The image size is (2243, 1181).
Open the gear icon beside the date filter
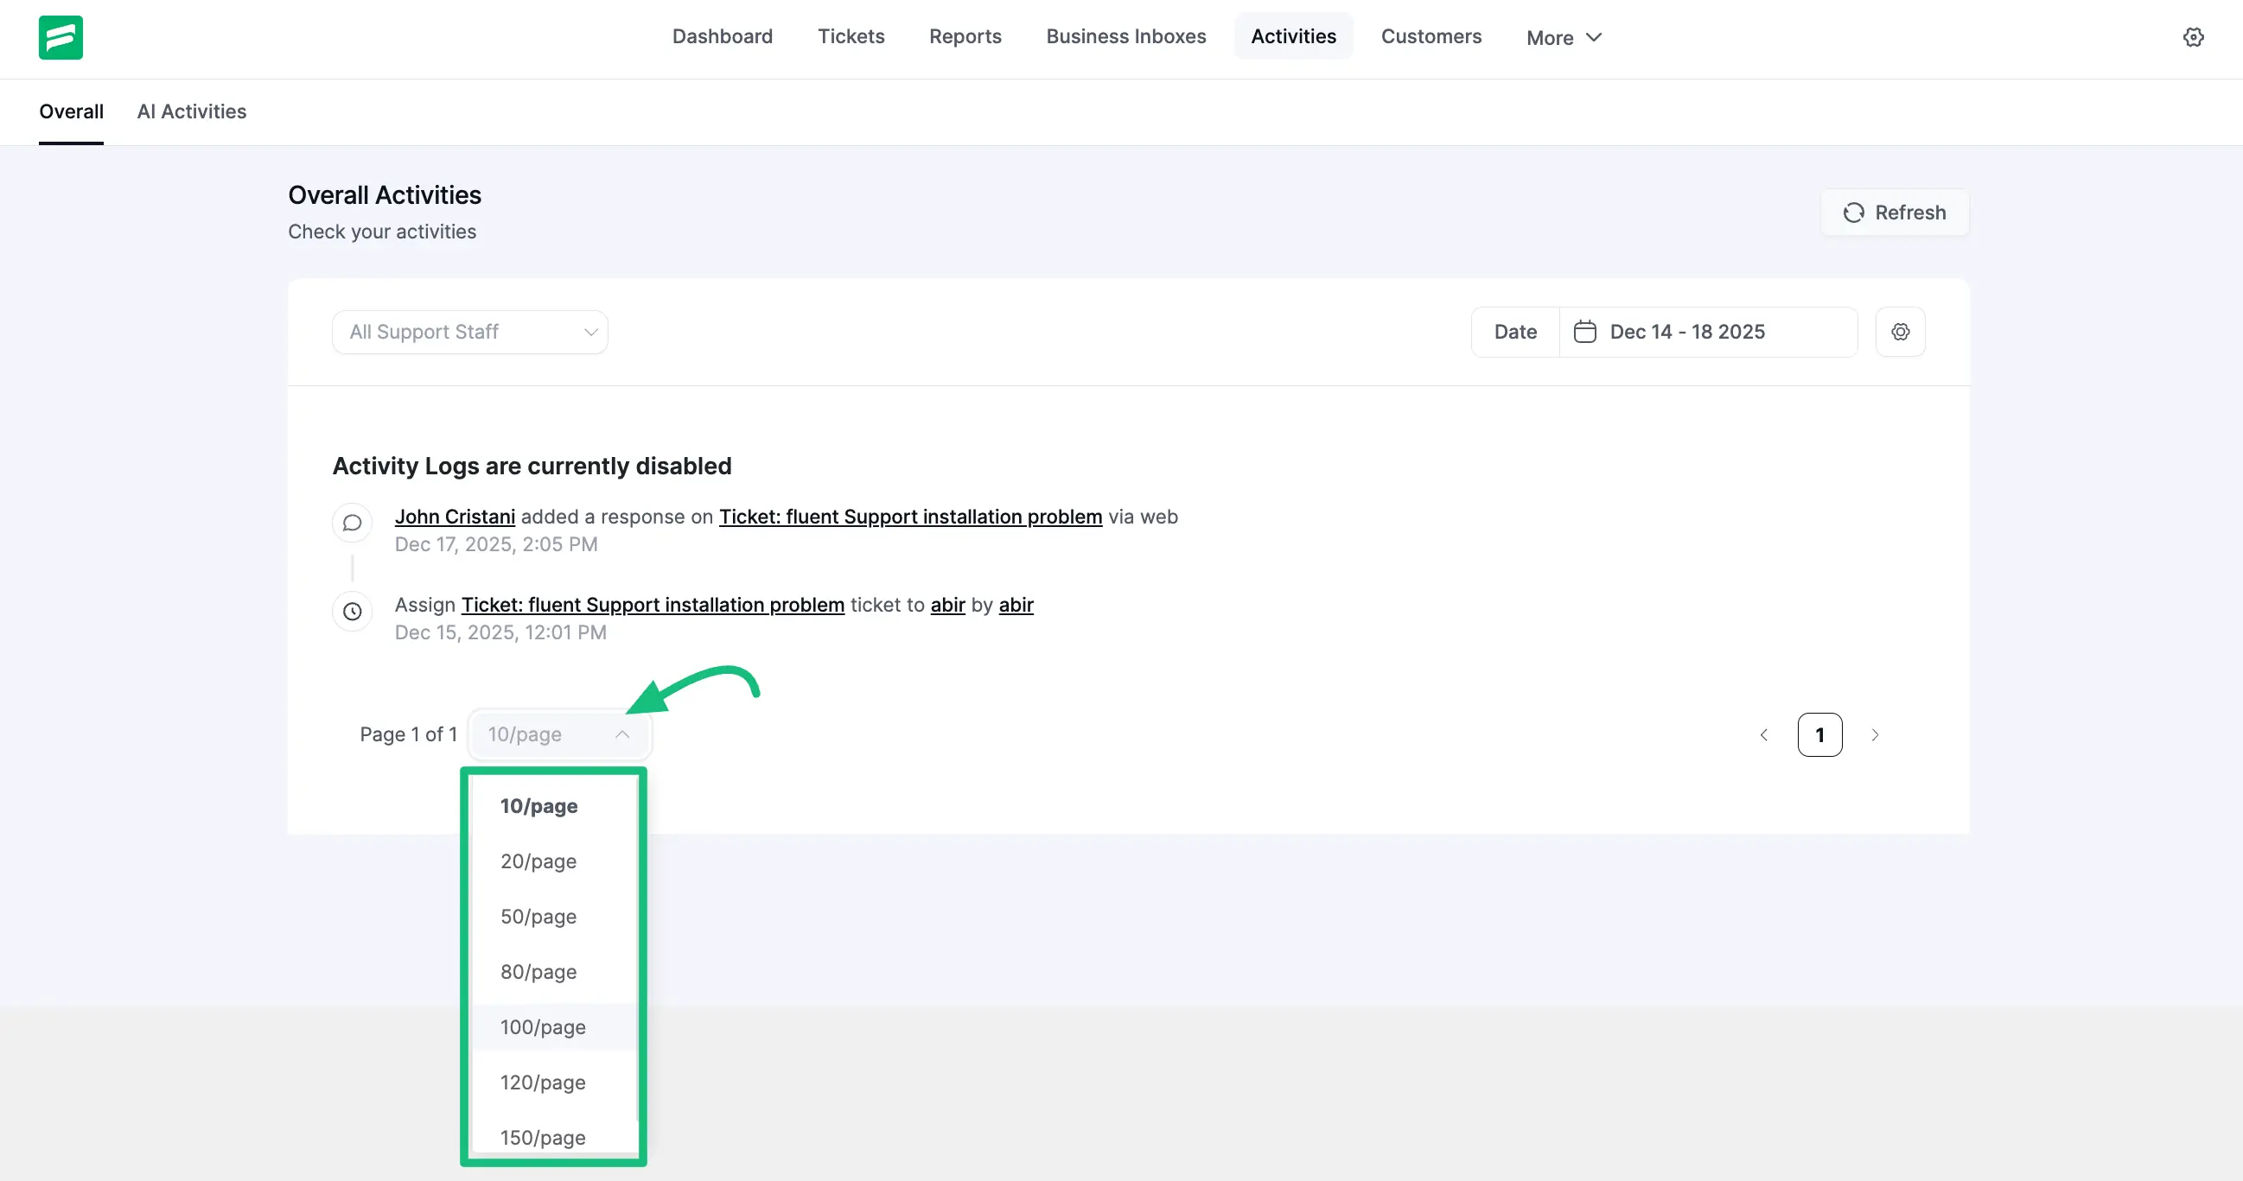pos(1901,332)
